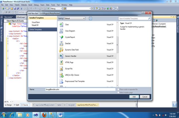Switch to the Site.master tab
179x118 pixels.
(9, 17)
